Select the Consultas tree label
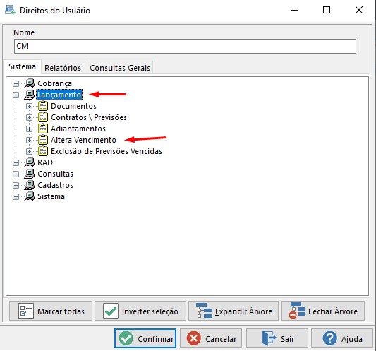The height and width of the screenshot is (351, 376). tap(56, 174)
